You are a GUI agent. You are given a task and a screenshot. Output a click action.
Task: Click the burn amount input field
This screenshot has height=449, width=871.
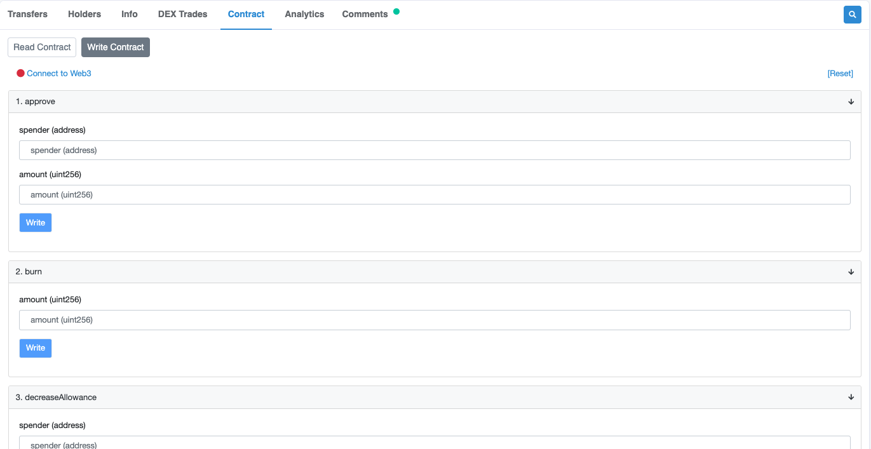pyautogui.click(x=435, y=320)
